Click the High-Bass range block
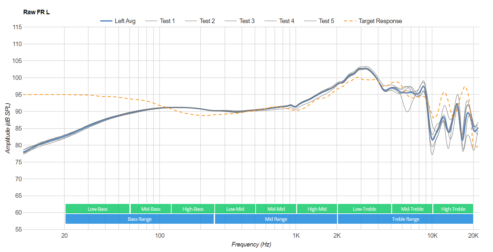 click(x=193, y=209)
